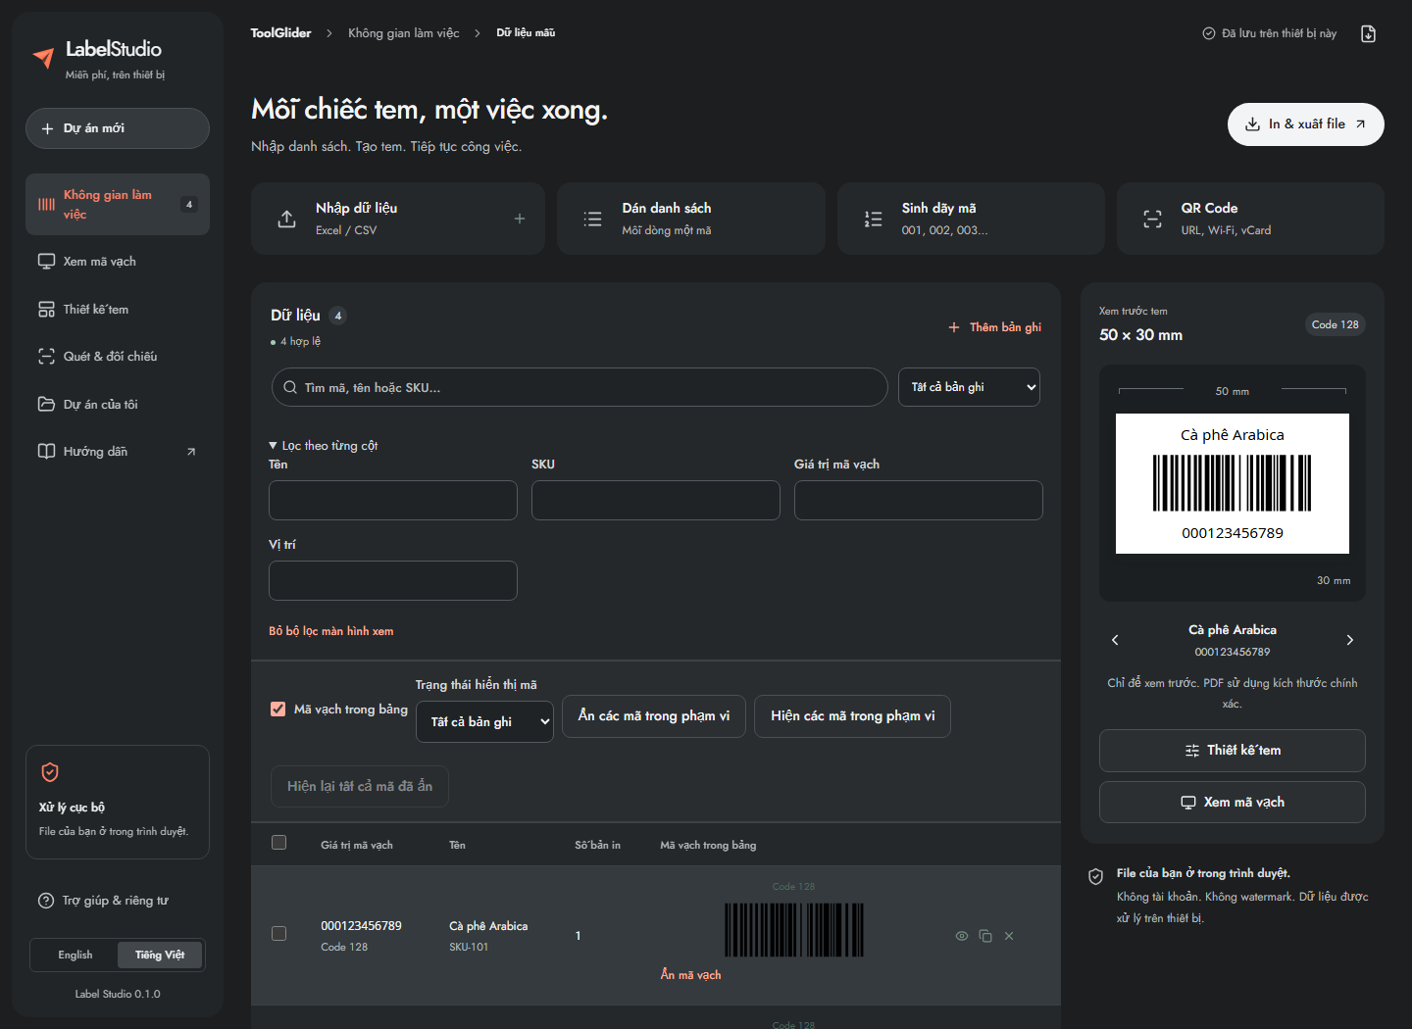Go to previous label in preview
Viewport: 1412px width, 1029px height.
(1115, 640)
